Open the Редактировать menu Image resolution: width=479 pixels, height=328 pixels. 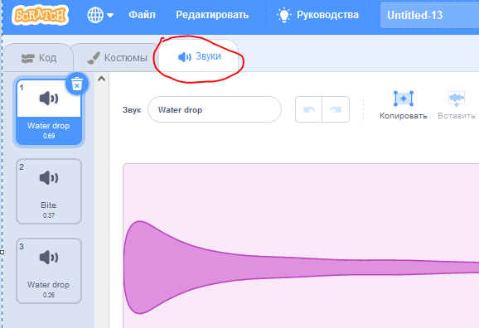tap(212, 15)
